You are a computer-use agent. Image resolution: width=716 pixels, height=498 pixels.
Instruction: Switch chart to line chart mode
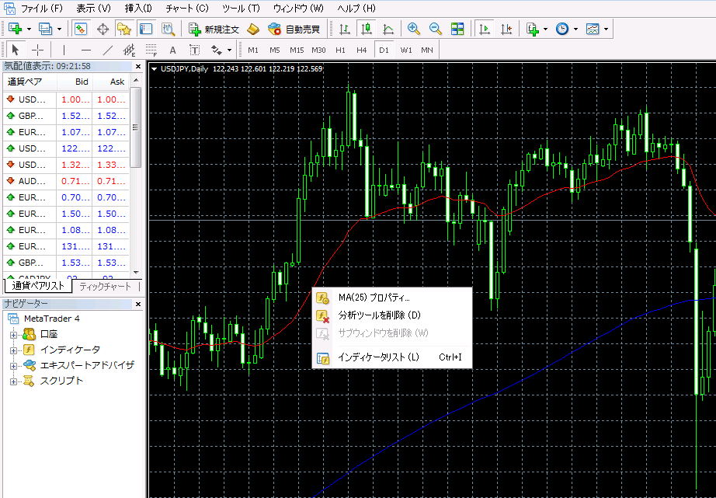[x=388, y=29]
